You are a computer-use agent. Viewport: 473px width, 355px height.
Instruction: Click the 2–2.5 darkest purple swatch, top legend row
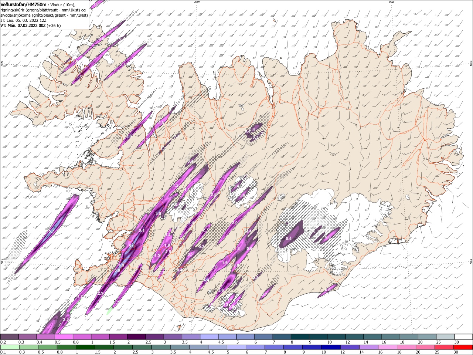coord(136,337)
